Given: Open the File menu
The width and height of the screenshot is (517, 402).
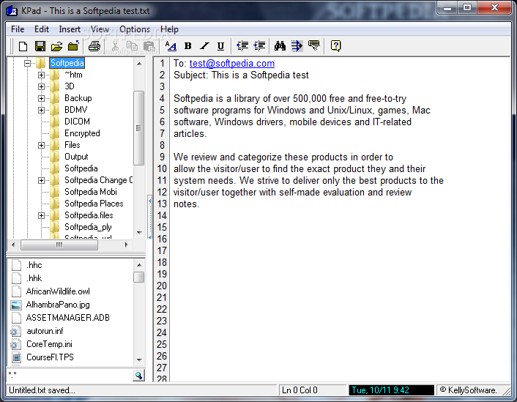Looking at the screenshot, I should [18, 29].
